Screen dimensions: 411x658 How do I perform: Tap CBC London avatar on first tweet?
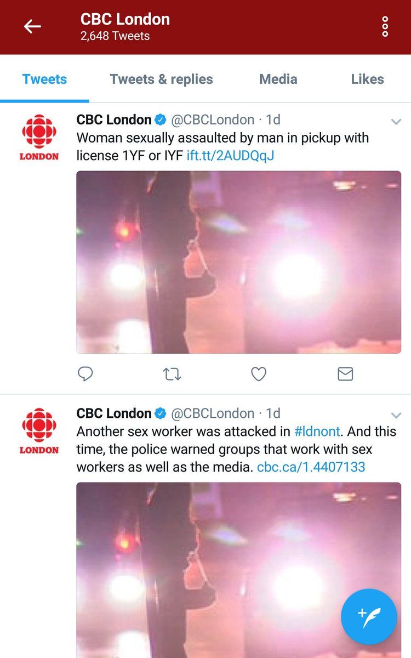[x=39, y=137]
